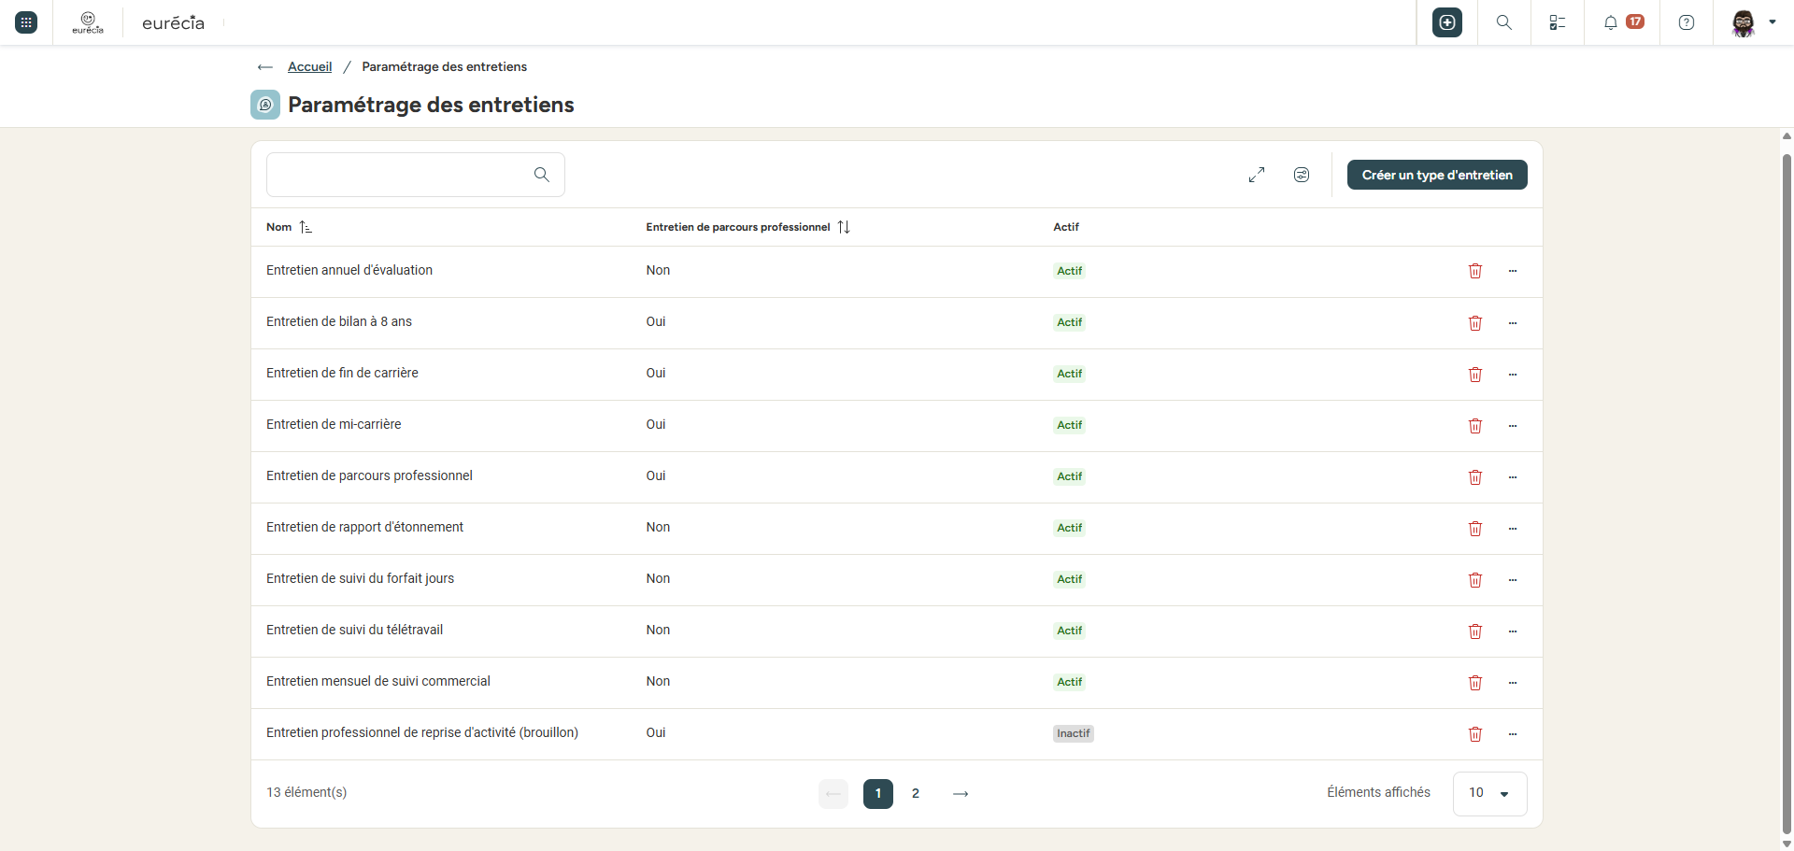Focus the table search input field
Image resolution: width=1794 pixels, height=851 pixels.
click(x=416, y=175)
